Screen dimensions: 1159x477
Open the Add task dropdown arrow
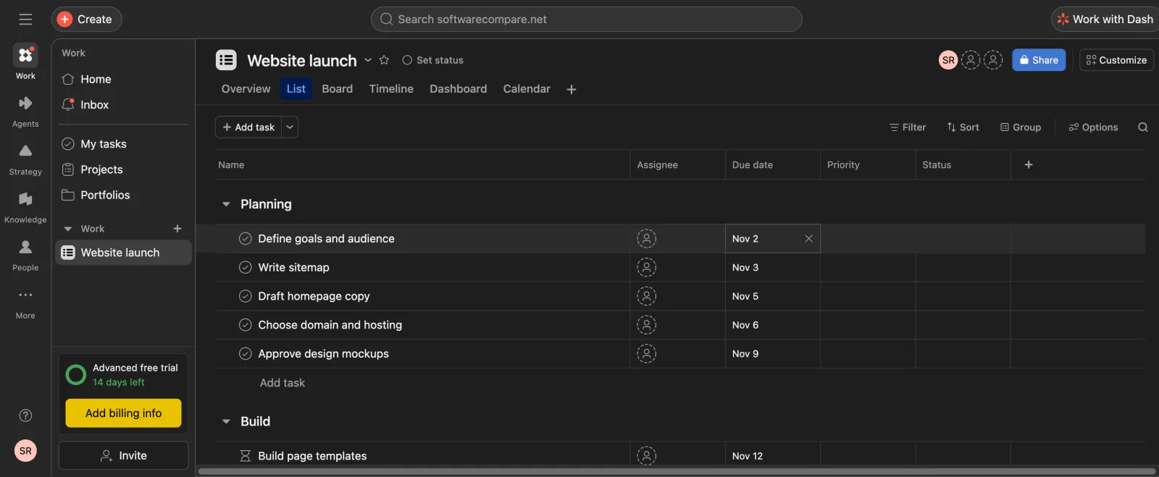[290, 127]
